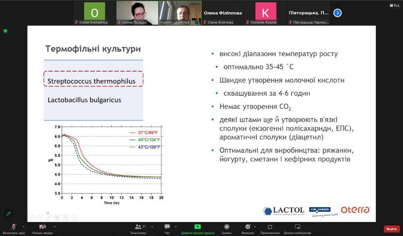Click bullet оптимально 35-45 °C
403x236 pixels.
(x=258, y=67)
